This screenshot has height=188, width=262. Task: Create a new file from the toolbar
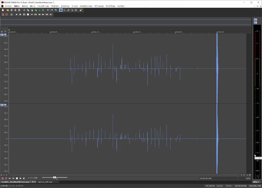[x=3, y=10]
